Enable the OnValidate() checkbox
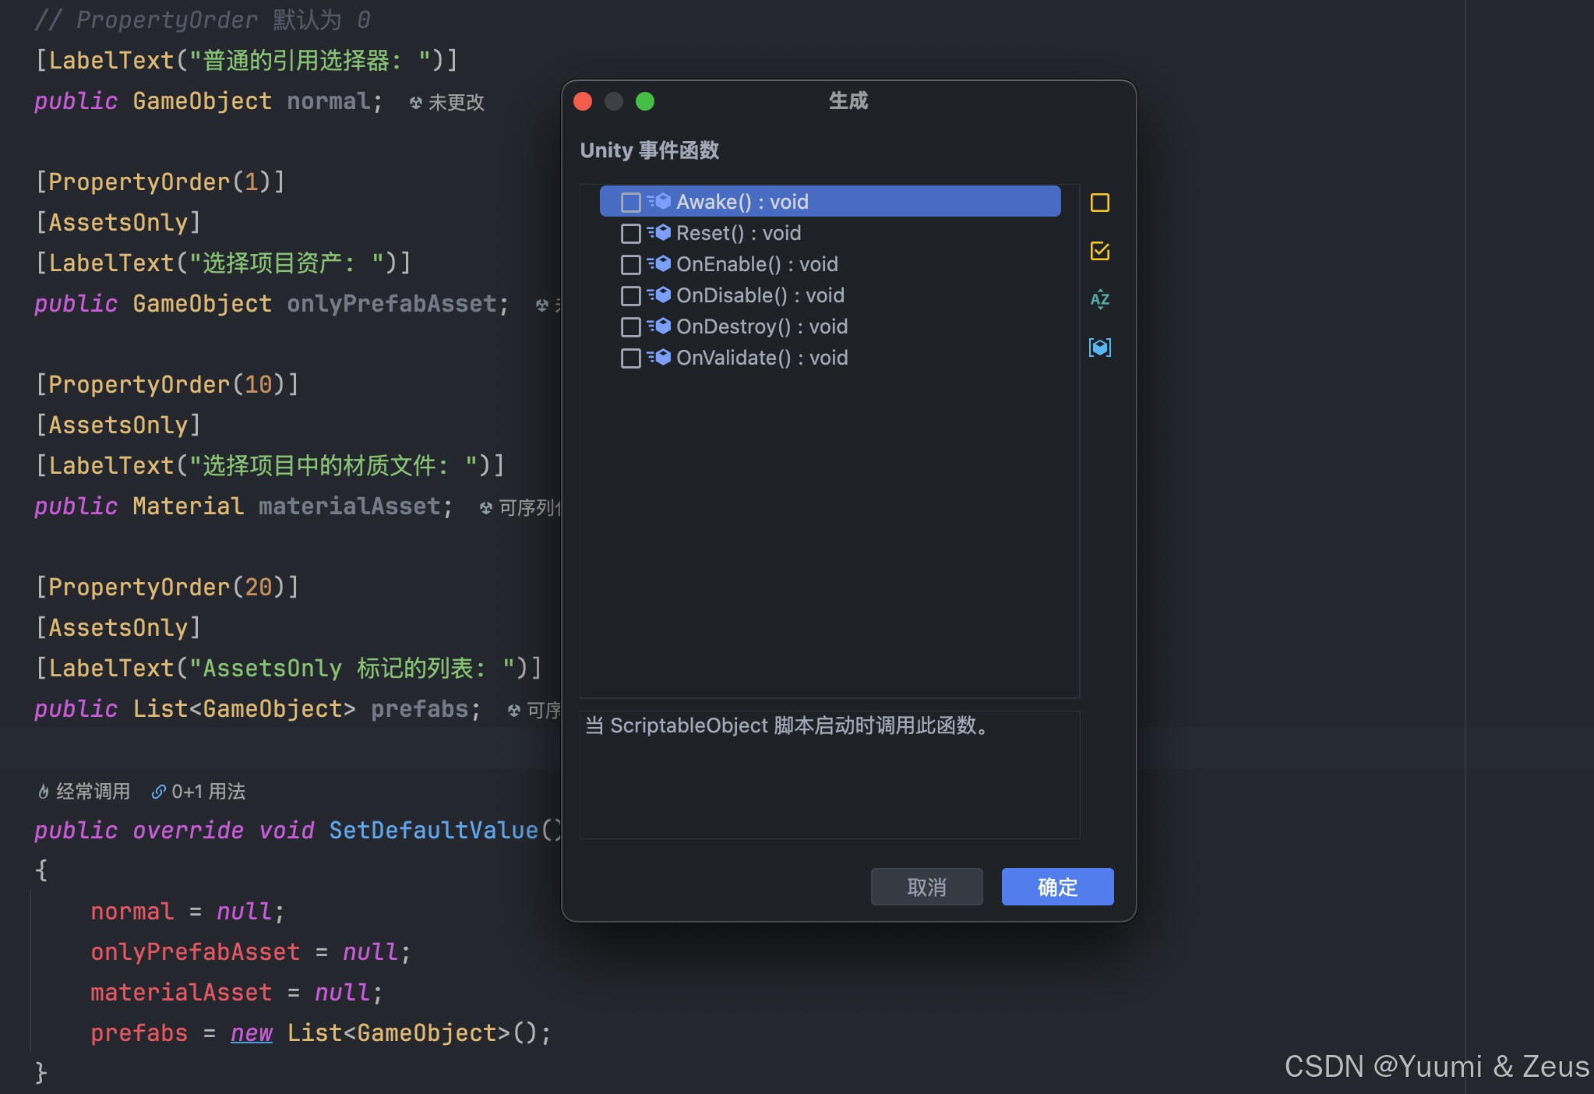 [630, 358]
